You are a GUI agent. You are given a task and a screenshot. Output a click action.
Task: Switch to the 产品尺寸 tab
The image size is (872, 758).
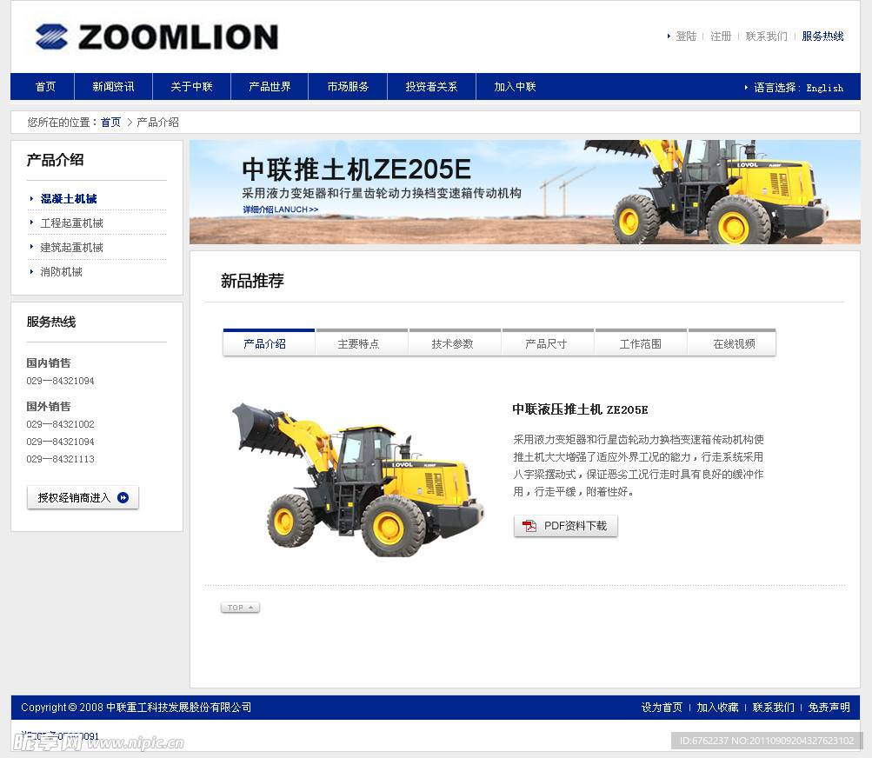tap(549, 343)
